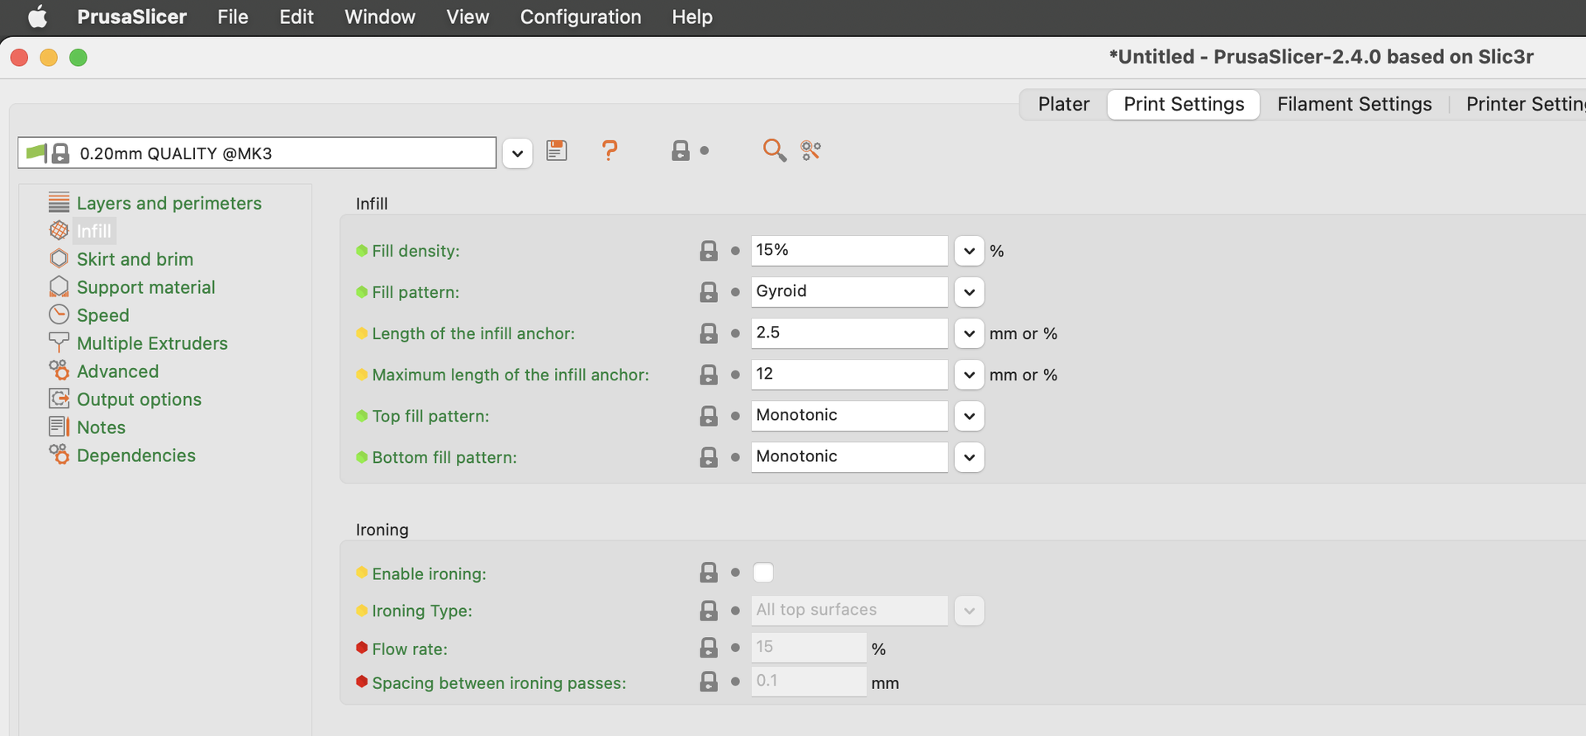Click the Fill density input field
1586x736 pixels.
coord(848,250)
